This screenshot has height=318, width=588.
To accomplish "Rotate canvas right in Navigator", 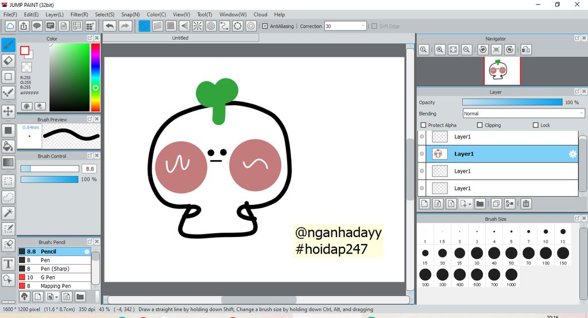I will (x=510, y=49).
